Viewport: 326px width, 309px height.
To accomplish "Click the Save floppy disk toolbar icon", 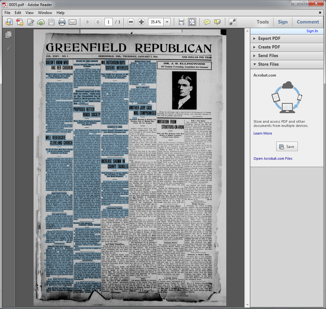I will click(51, 22).
